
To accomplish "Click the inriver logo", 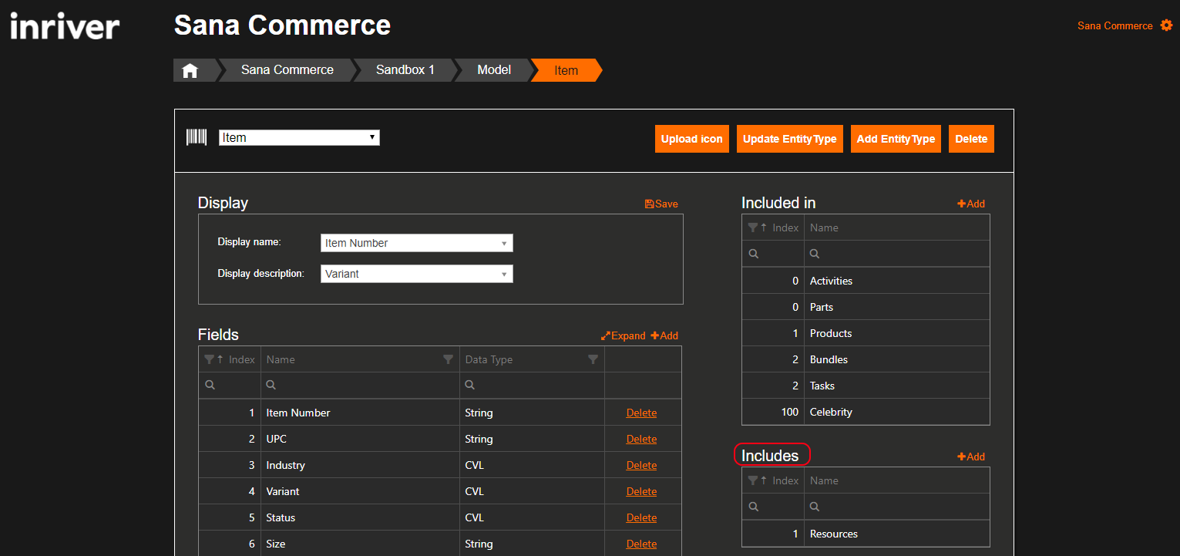I will pyautogui.click(x=65, y=27).
